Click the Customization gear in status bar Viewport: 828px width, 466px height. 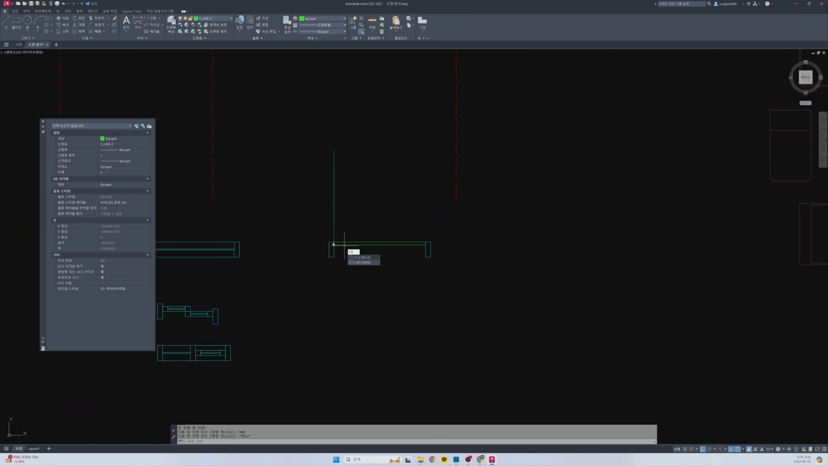778,449
